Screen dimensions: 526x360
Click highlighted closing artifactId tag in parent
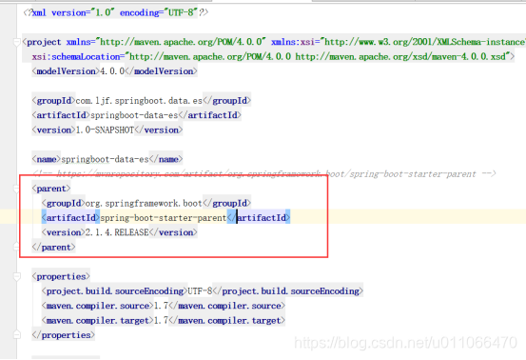point(259,218)
